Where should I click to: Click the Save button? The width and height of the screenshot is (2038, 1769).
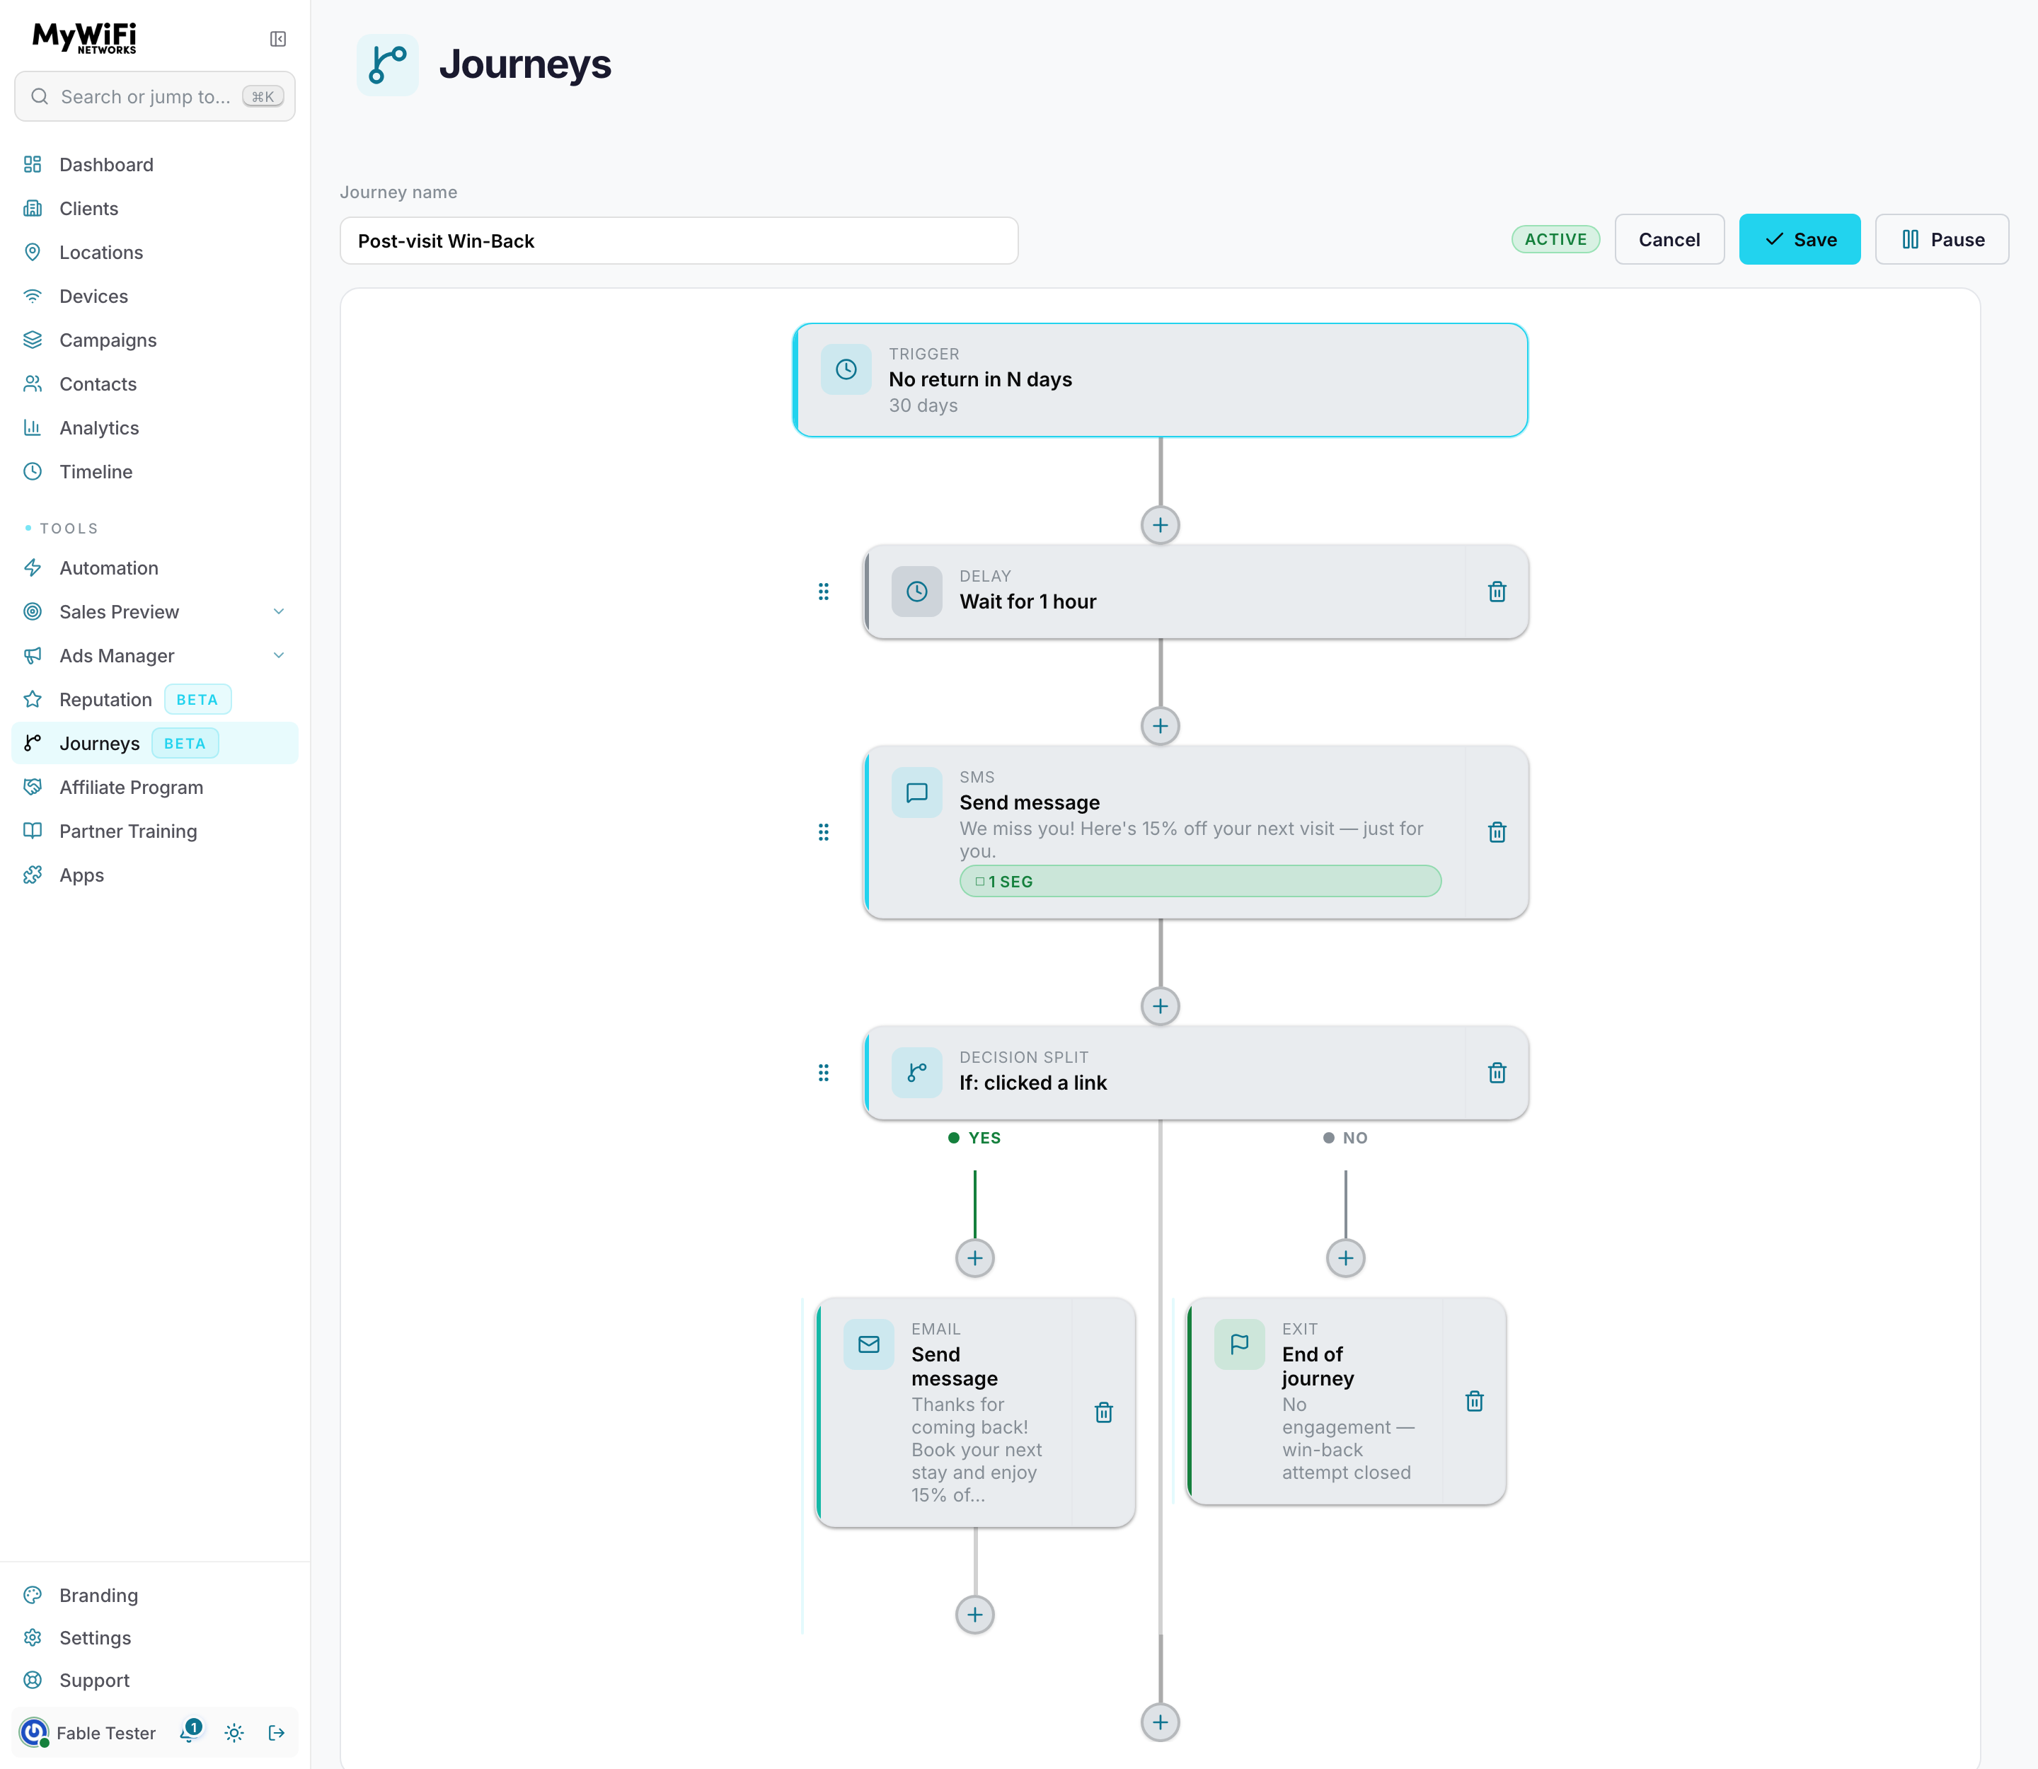tap(1799, 239)
